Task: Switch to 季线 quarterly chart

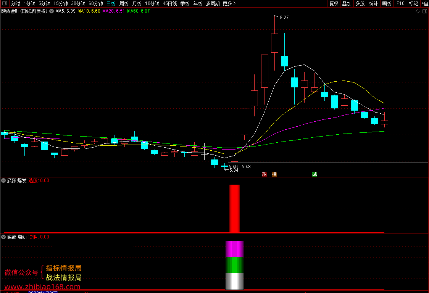Action: point(185,3)
